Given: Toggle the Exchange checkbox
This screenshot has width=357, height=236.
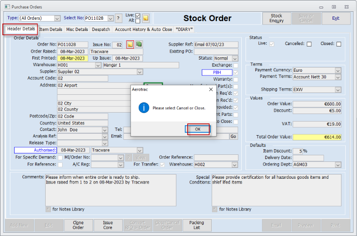Looking at the screenshot, I should 236,65.
